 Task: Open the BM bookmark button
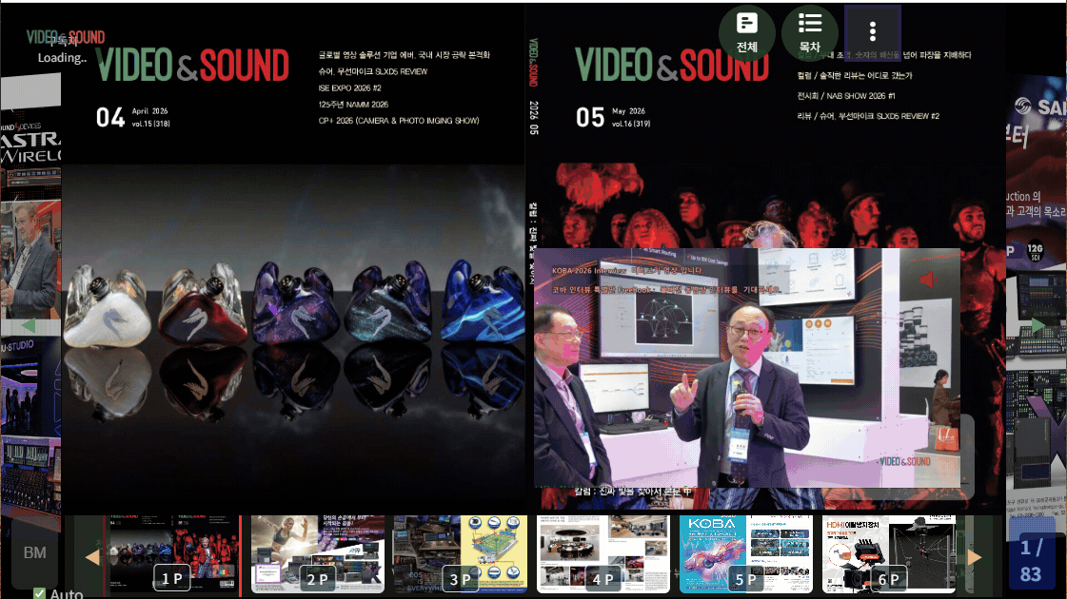(34, 552)
